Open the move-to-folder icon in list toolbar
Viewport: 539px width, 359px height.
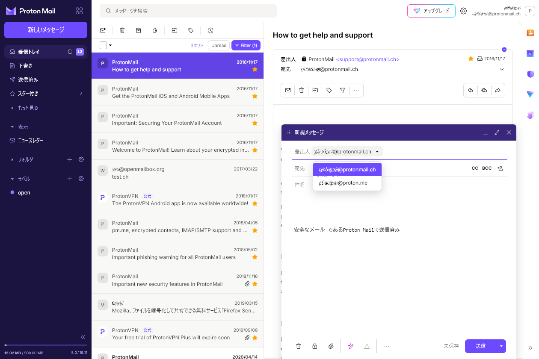(x=175, y=30)
